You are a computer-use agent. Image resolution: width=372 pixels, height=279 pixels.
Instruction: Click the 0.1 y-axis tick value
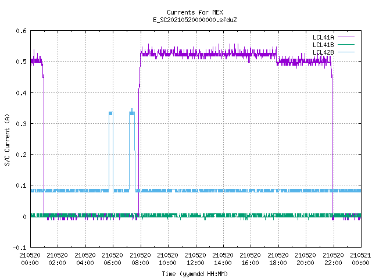tap(21, 185)
